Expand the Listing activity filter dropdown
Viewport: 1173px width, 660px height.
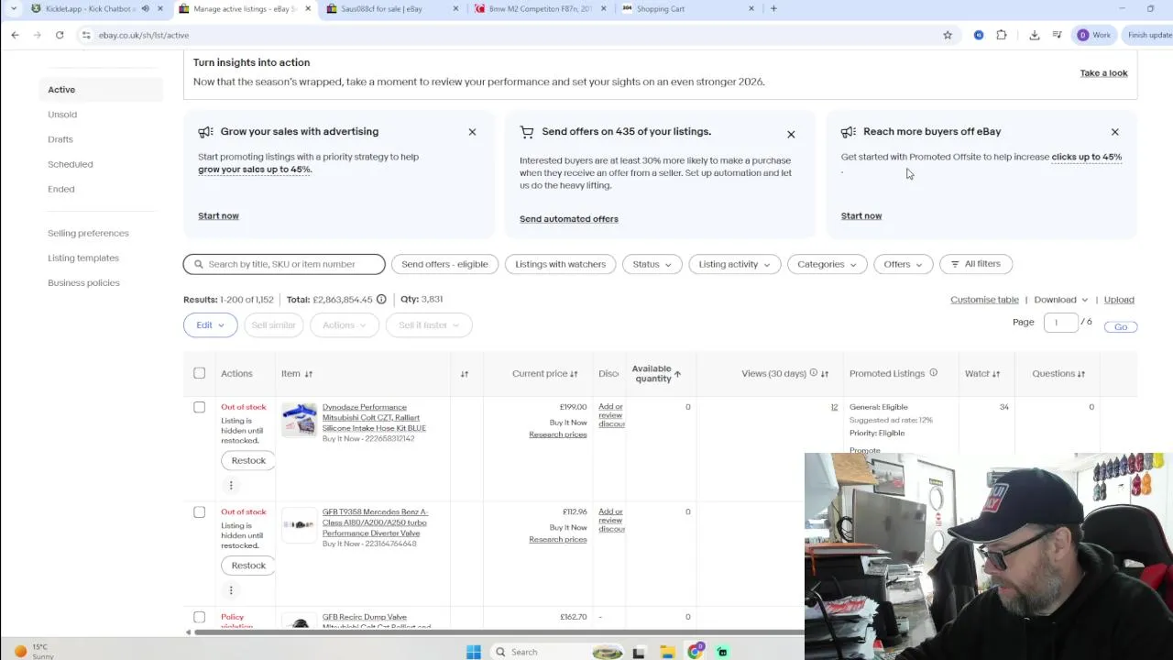tap(734, 264)
